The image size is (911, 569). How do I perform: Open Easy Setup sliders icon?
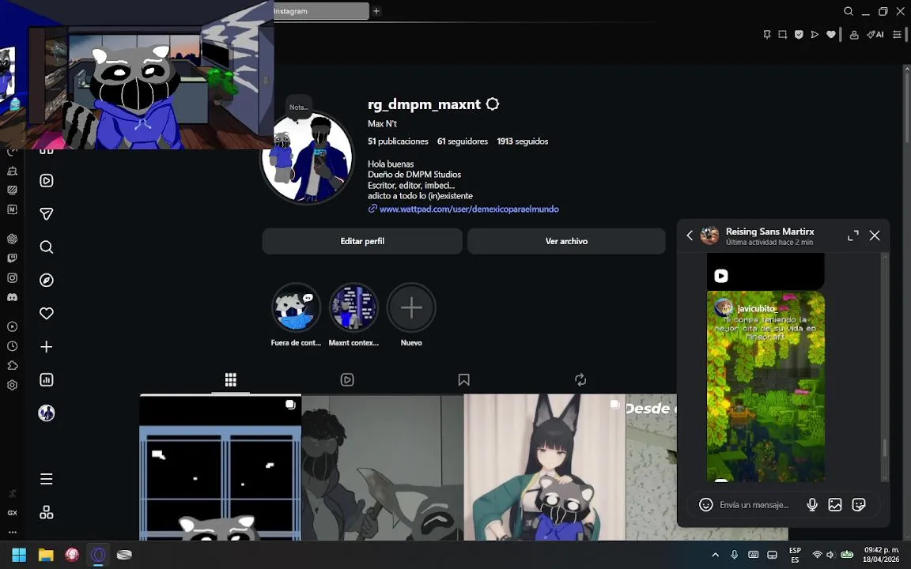click(897, 35)
